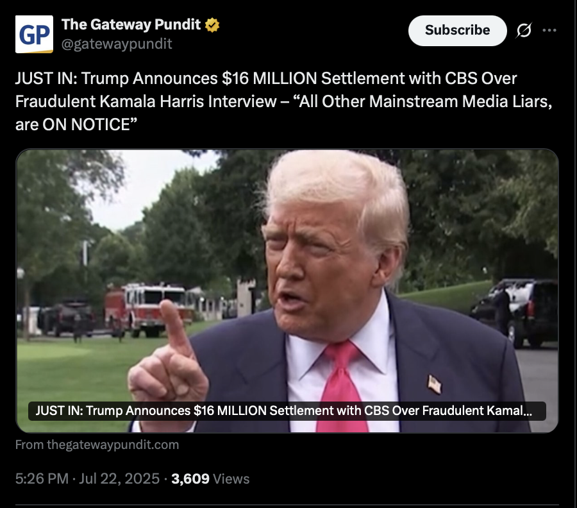
Task: Click the black SUV in the photo
Action: click(x=515, y=312)
